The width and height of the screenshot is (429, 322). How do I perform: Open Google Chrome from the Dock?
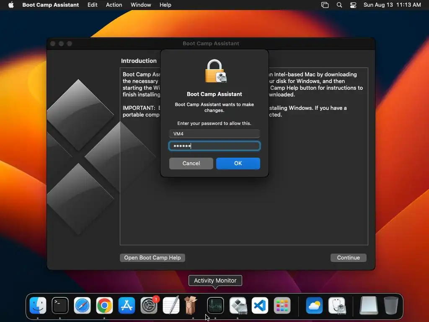click(x=104, y=305)
